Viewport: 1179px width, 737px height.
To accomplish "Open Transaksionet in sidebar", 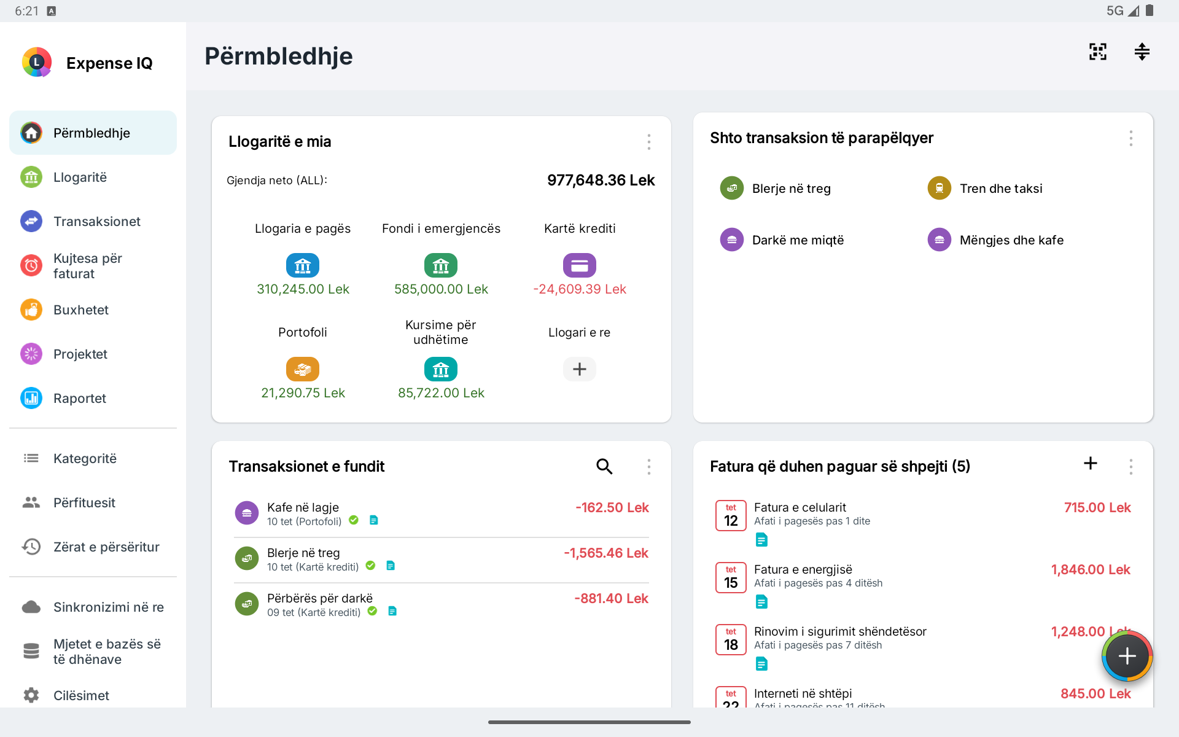I will click(93, 221).
